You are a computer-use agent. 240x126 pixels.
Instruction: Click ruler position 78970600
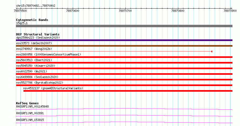click(73, 11)
